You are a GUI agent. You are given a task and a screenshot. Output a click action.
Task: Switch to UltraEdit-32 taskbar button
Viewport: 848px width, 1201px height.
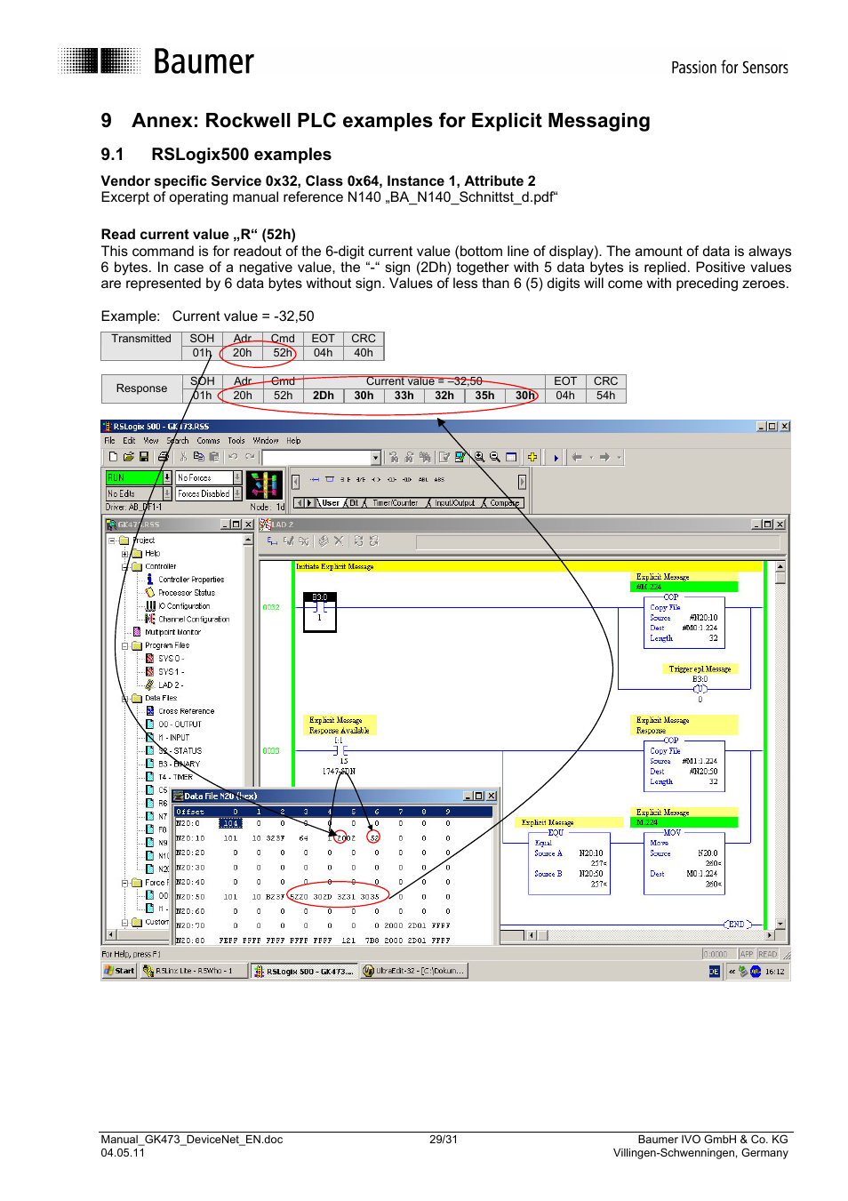[x=414, y=971]
